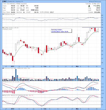Click the MACD(8,17,9) legend line marker
This screenshot has width=106, height=110.
click(3, 82)
